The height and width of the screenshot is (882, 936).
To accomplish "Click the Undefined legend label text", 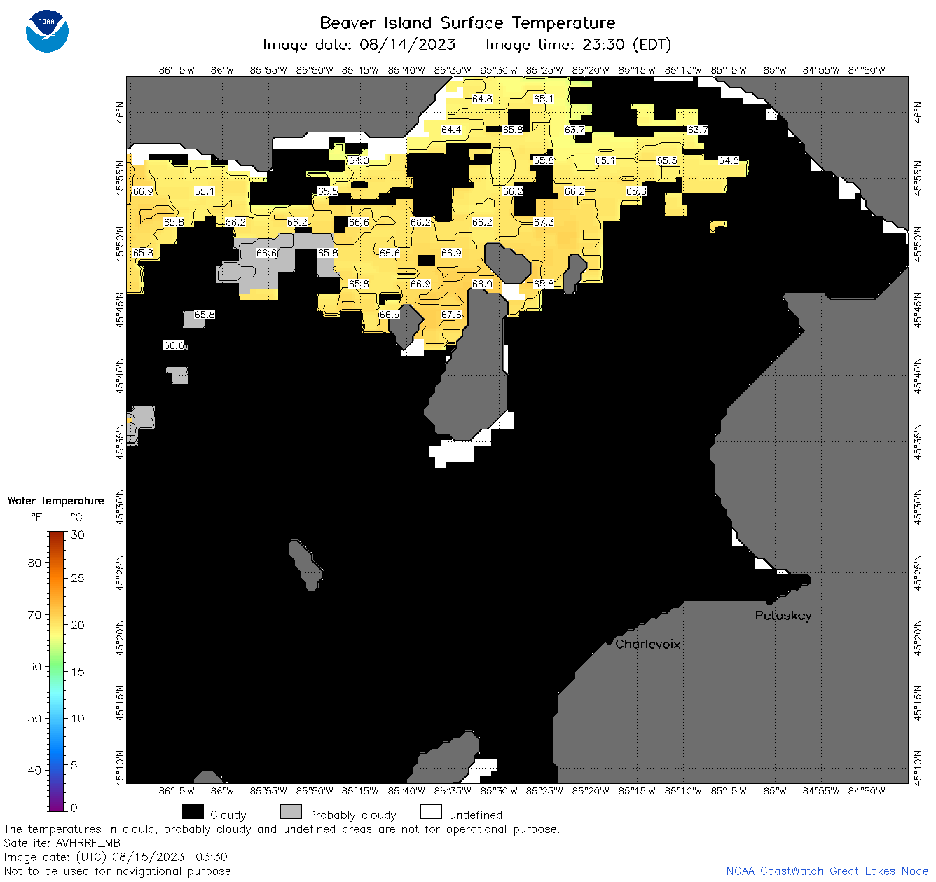I will pos(476,815).
